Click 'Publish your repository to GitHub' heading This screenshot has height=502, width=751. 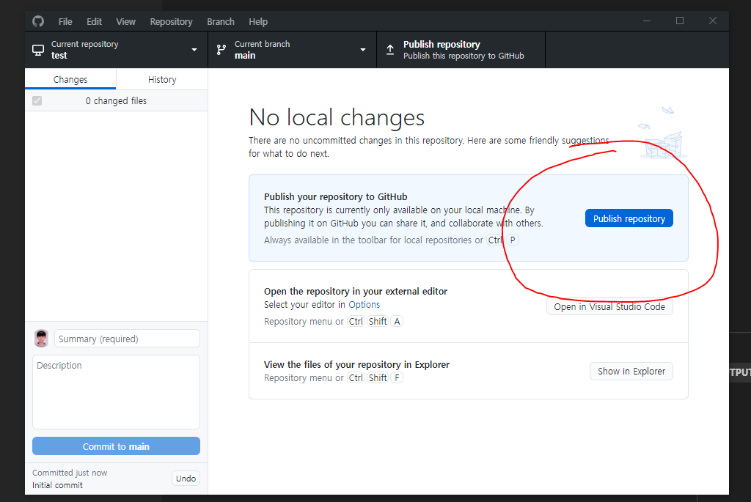335,196
